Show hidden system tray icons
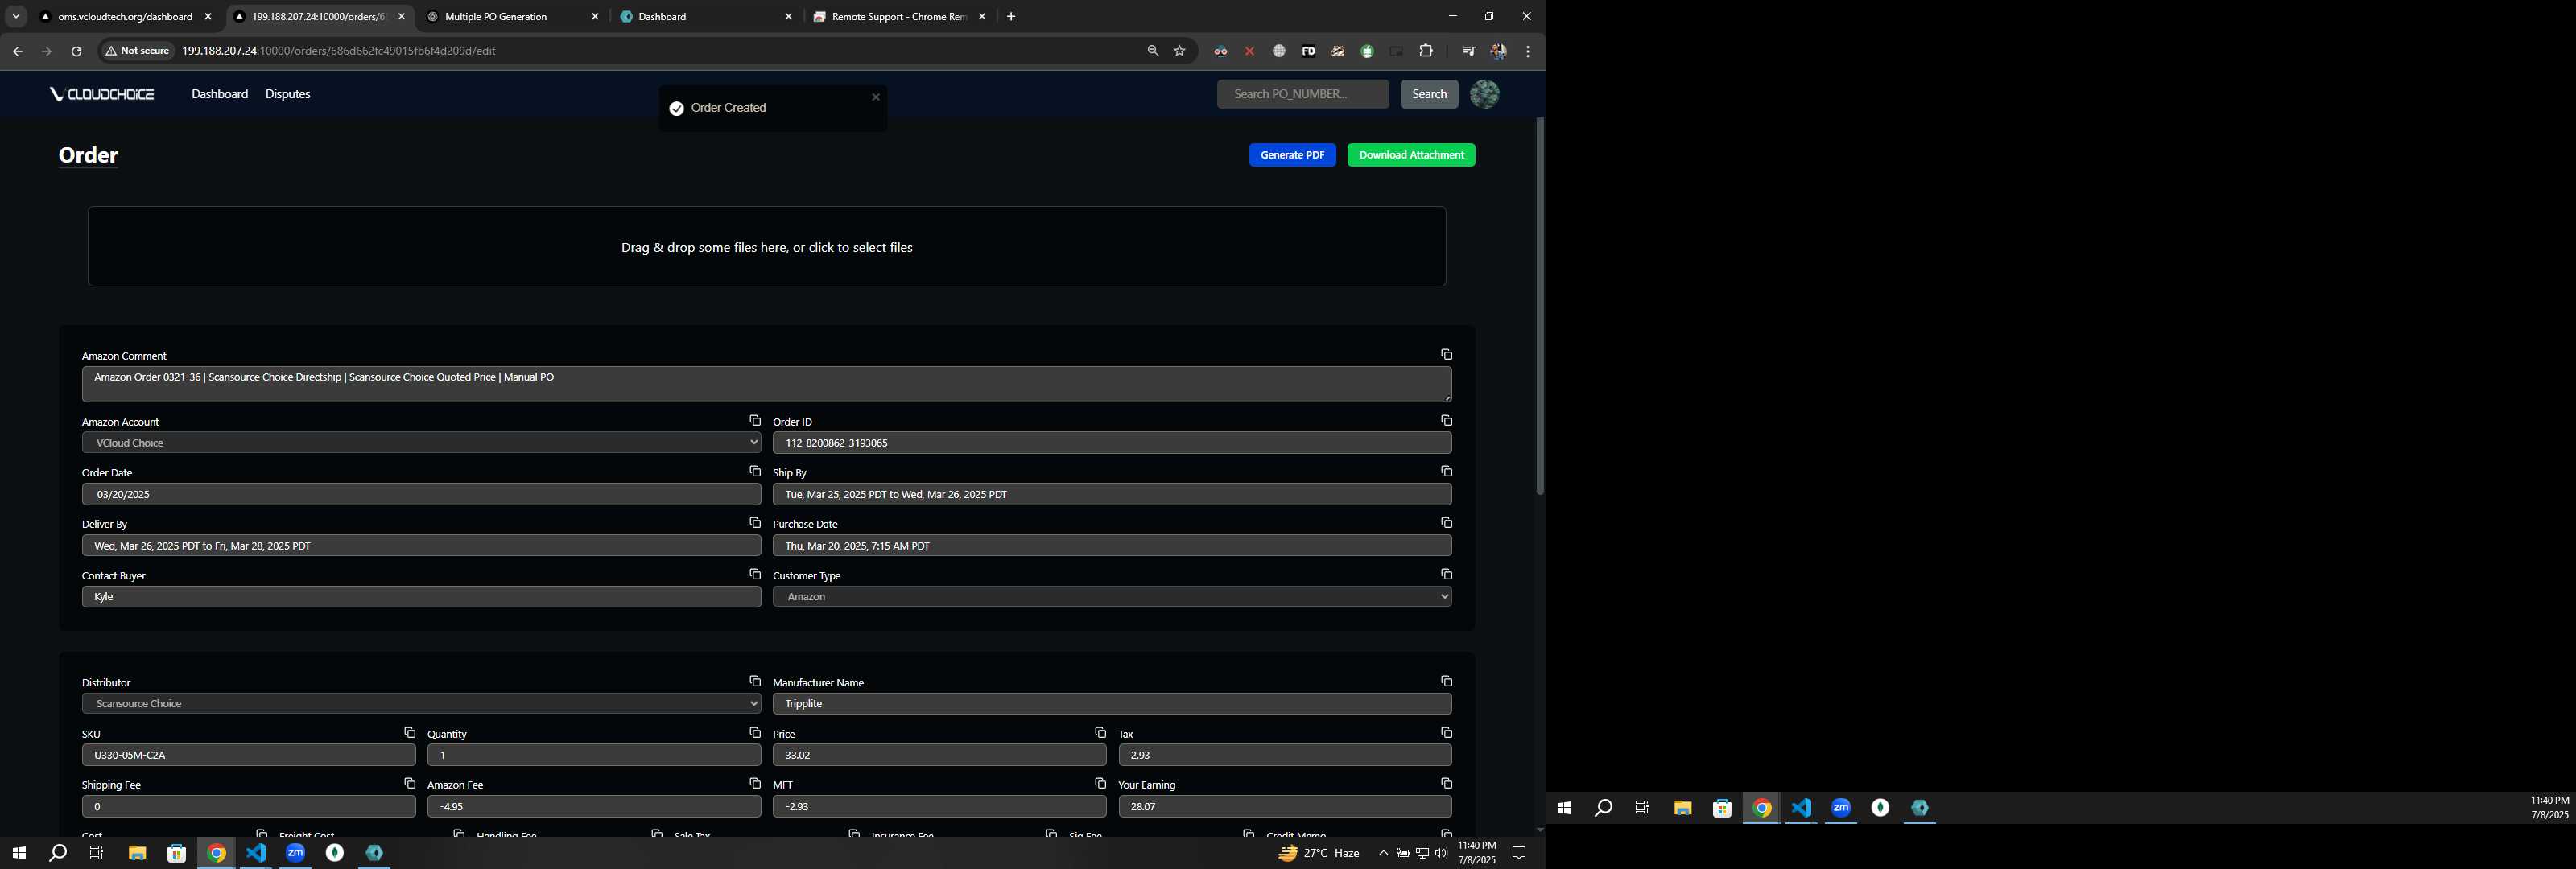This screenshot has height=869, width=2576. pos(1383,853)
